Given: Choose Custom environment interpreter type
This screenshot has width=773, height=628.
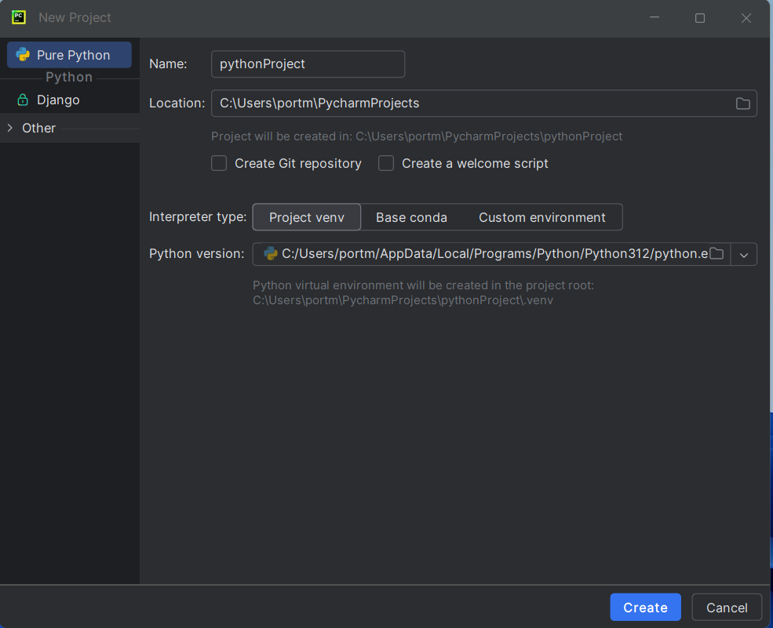Looking at the screenshot, I should tap(541, 217).
